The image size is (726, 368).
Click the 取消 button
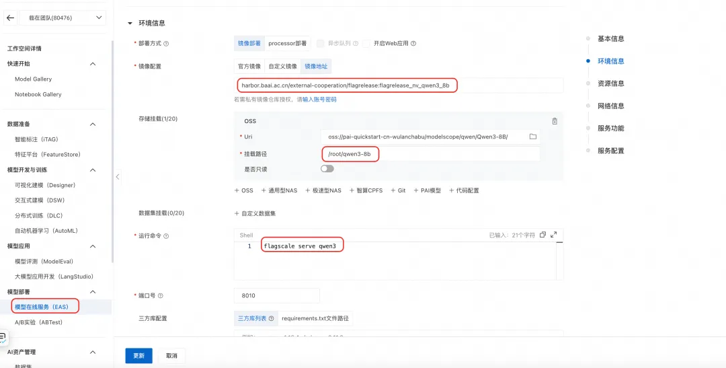(x=171, y=356)
